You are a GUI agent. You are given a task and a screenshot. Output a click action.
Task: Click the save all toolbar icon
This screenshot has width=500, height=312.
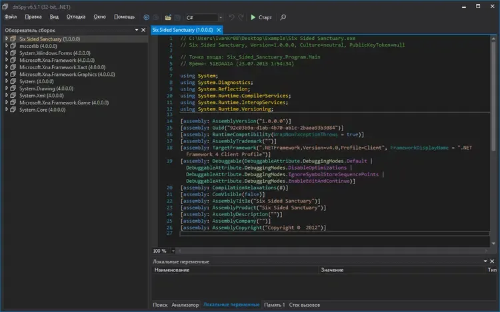(179, 17)
